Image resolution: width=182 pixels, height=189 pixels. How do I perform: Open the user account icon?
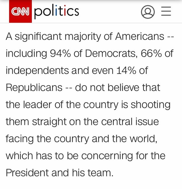(x=148, y=12)
